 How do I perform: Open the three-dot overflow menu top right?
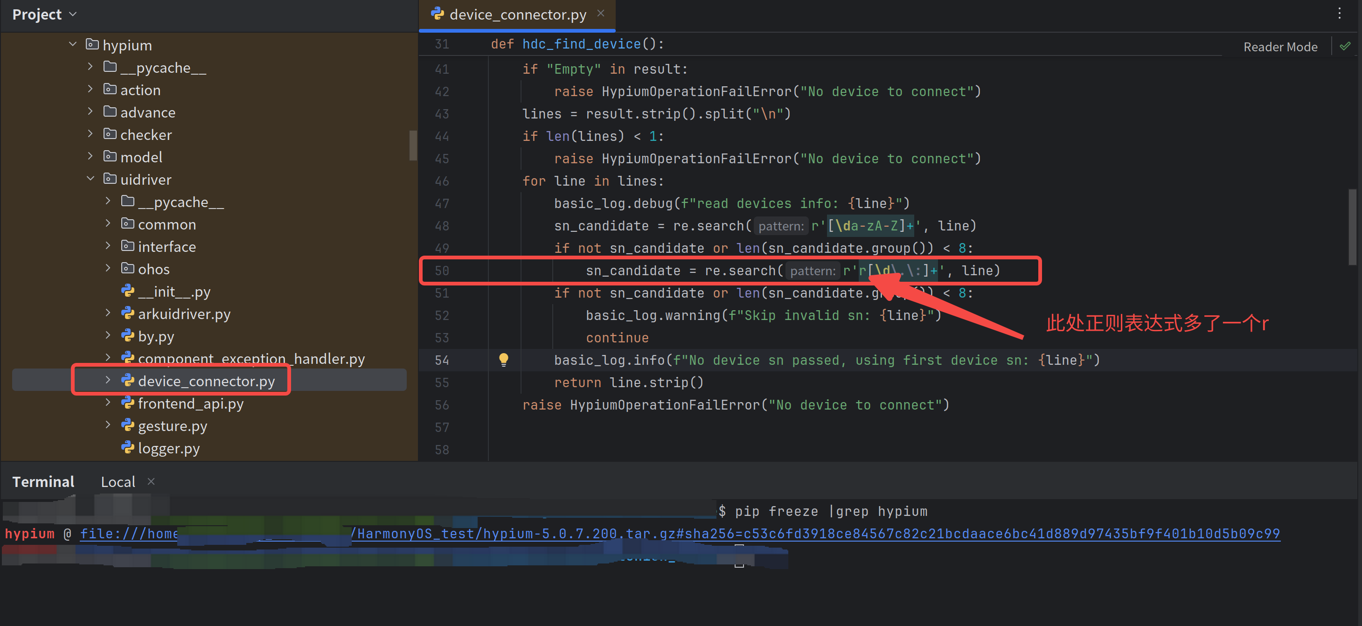1339,14
